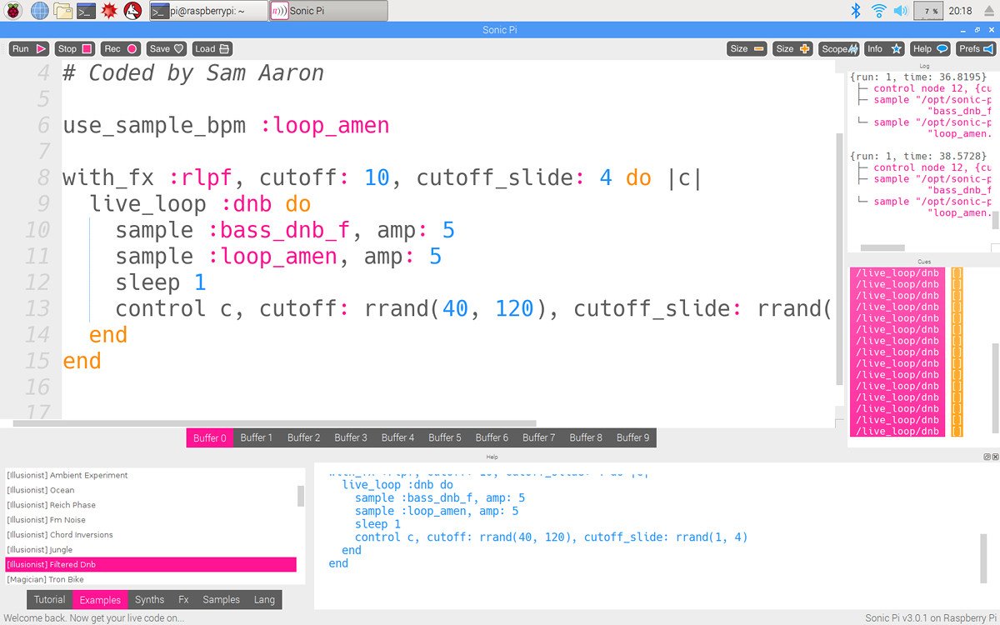
Task: Open the Samples help tab
Action: [221, 599]
